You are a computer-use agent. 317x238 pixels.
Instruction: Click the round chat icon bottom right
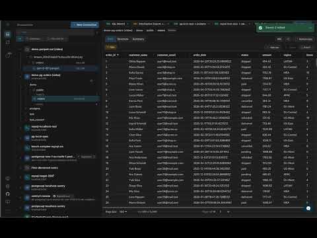[308, 208]
